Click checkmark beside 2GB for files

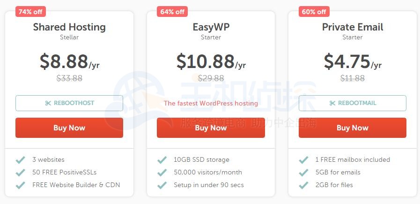[x=303, y=185]
